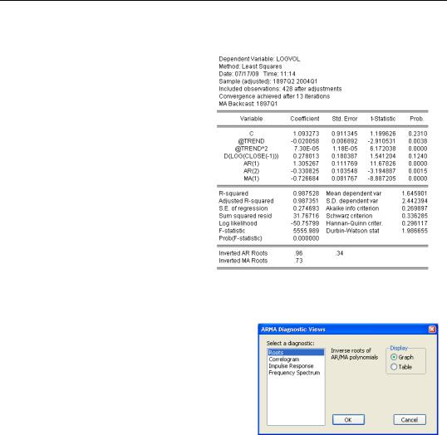Image resolution: width=447 pixels, height=435 pixels.
Task: Click the Prob. column header
Action: click(x=416, y=119)
